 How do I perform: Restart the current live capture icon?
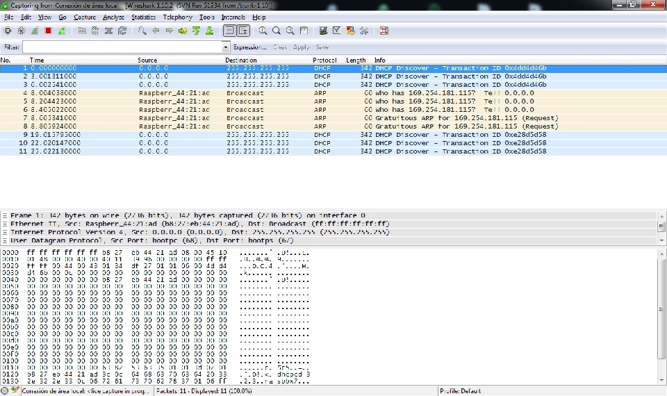pos(62,31)
